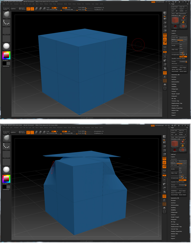
Task: Toggle Triangle option in top screenshot Geometry
Action: (x=183, y=56)
